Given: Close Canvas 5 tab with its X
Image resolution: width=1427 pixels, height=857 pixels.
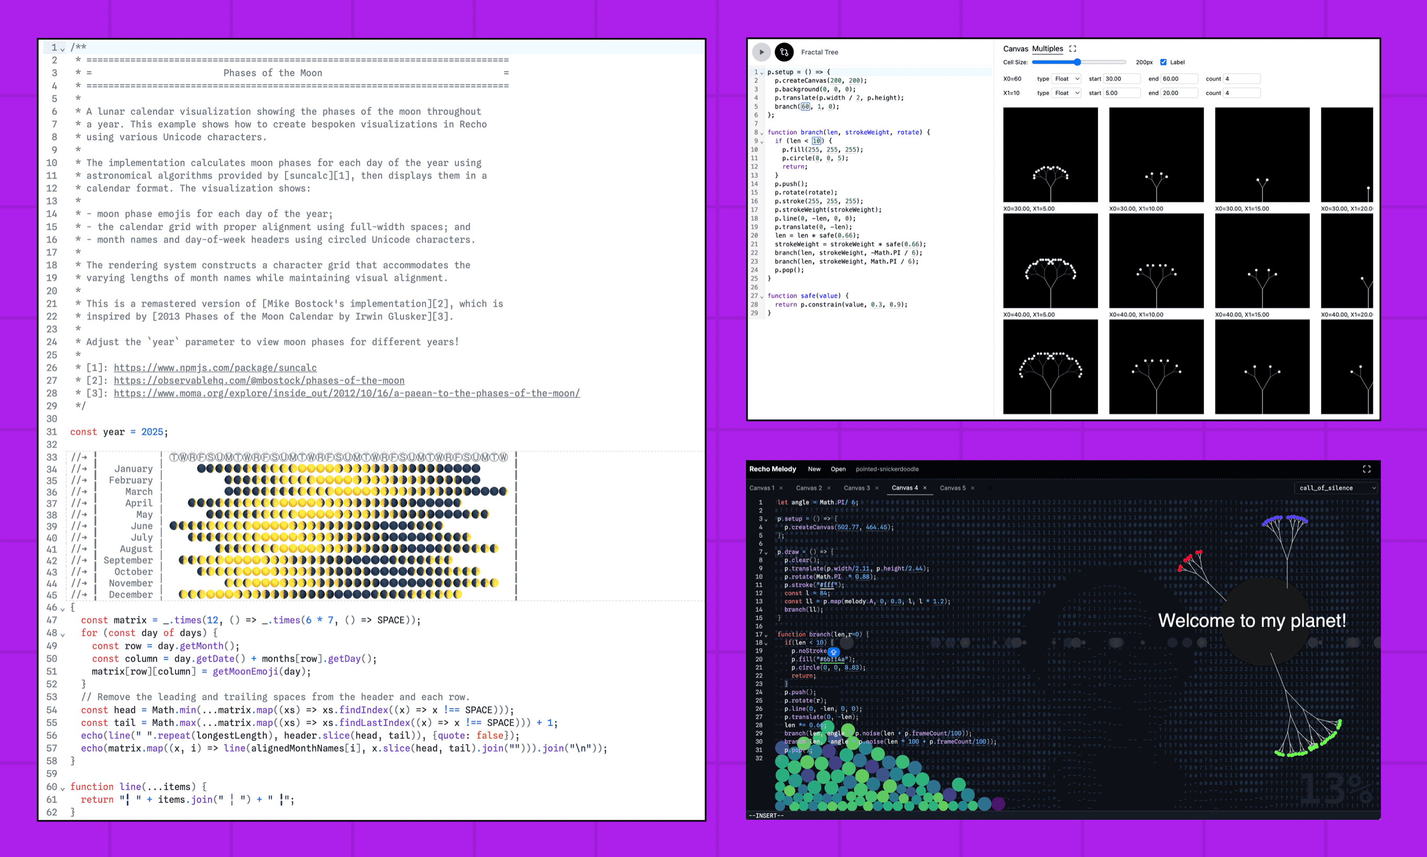Looking at the screenshot, I should point(972,488).
